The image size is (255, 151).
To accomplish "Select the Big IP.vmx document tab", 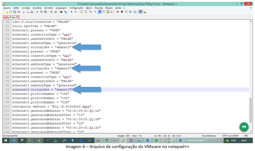I will (x=10, y=17).
